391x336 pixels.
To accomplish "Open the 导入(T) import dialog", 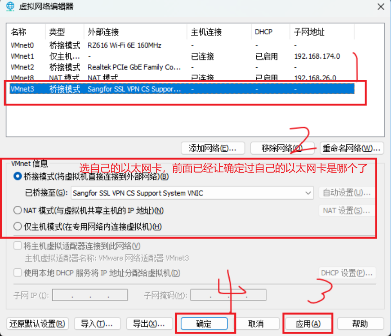I will pos(97,324).
